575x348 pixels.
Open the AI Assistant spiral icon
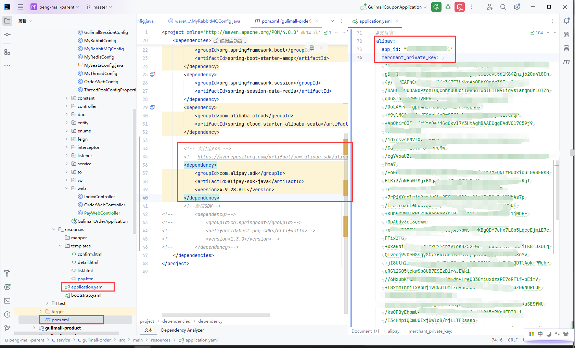click(x=566, y=35)
